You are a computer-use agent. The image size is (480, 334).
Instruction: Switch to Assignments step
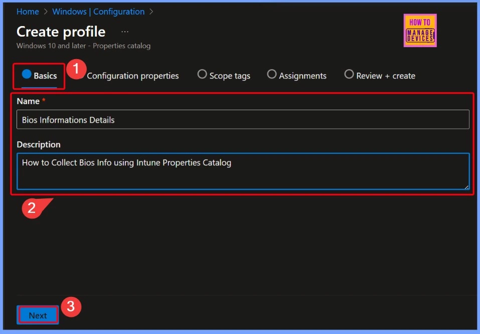(296, 76)
